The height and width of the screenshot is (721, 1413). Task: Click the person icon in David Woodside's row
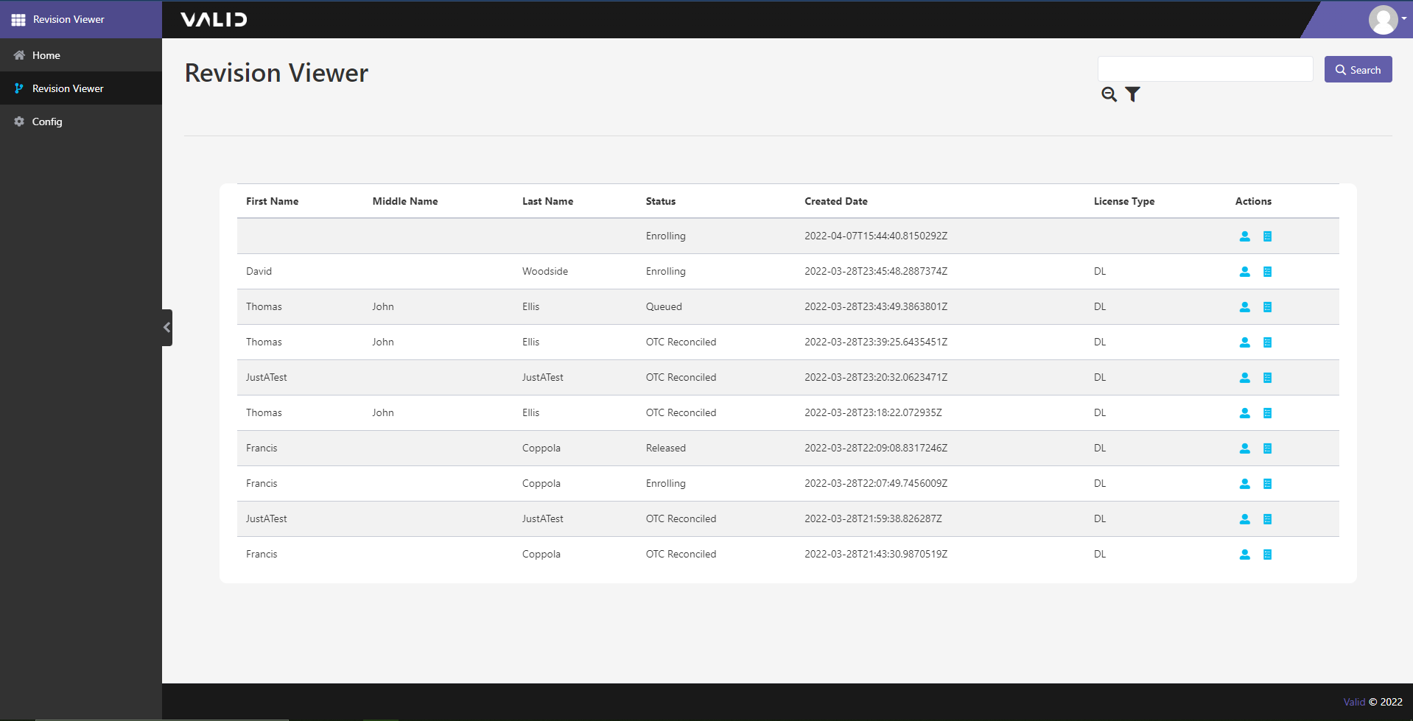1244,272
